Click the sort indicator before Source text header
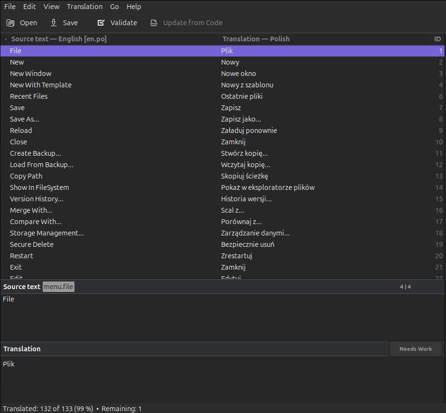The image size is (446, 413). (x=6, y=39)
